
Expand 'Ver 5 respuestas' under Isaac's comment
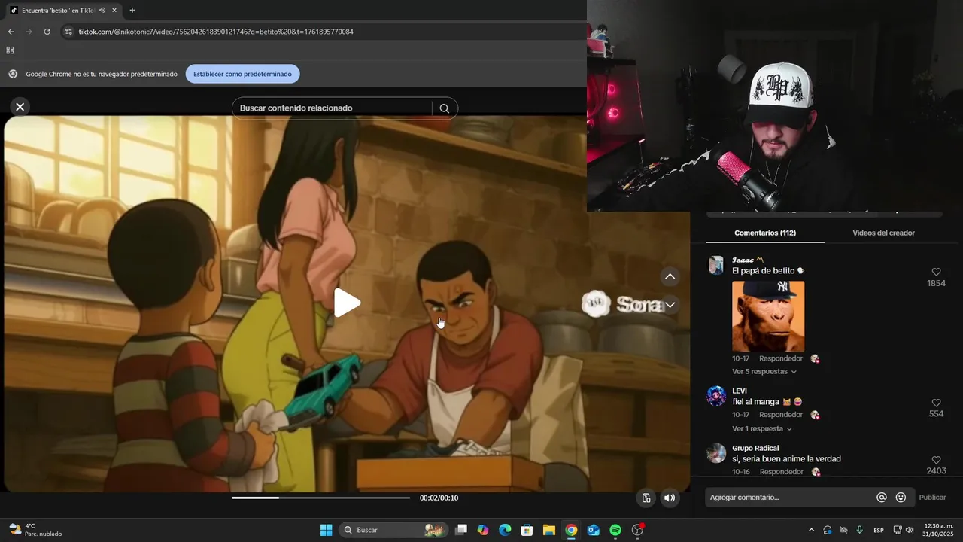[x=764, y=372]
